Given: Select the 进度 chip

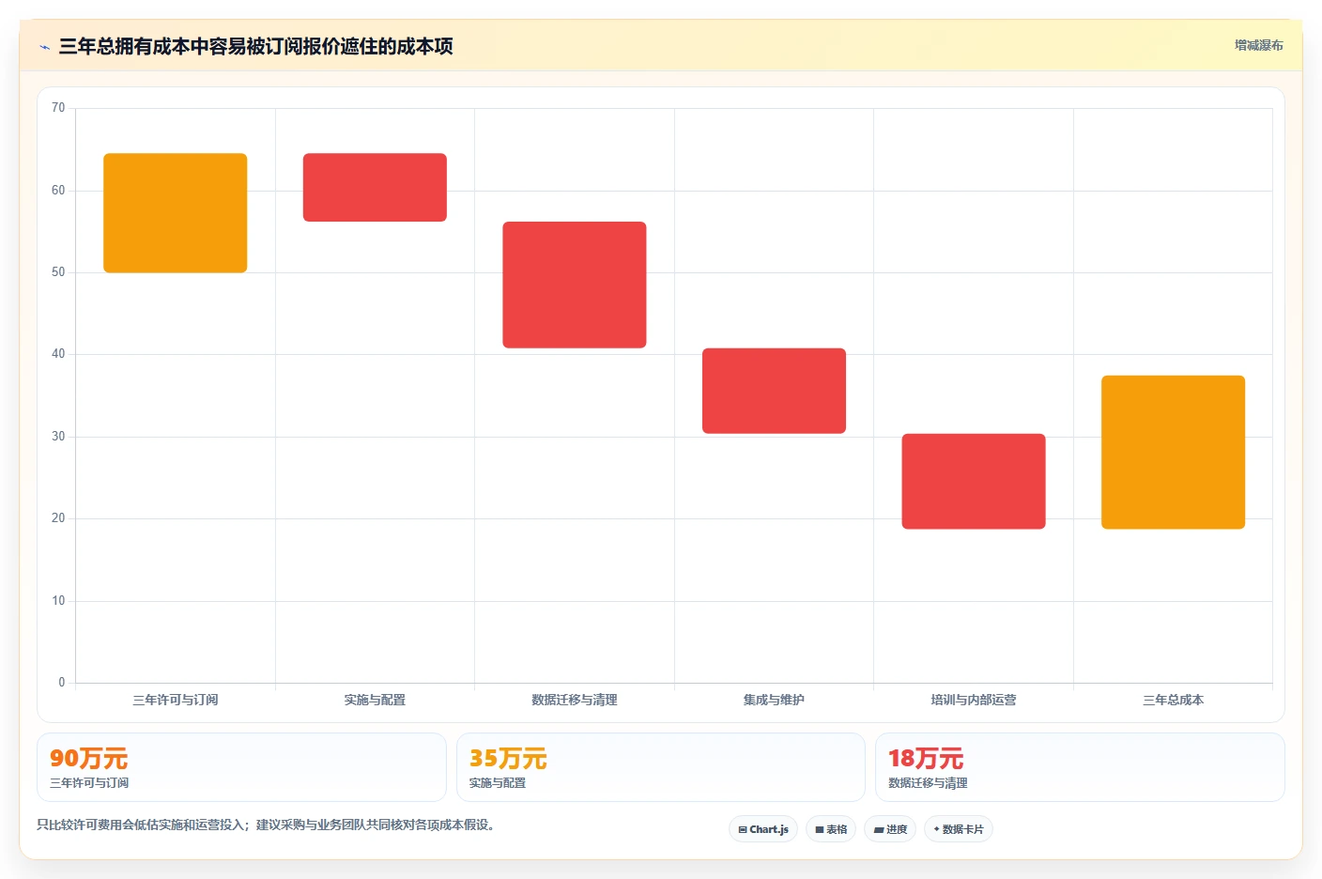Looking at the screenshot, I should pyautogui.click(x=890, y=829).
